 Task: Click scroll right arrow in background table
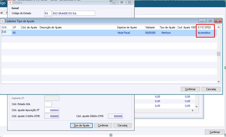tap(193, 110)
